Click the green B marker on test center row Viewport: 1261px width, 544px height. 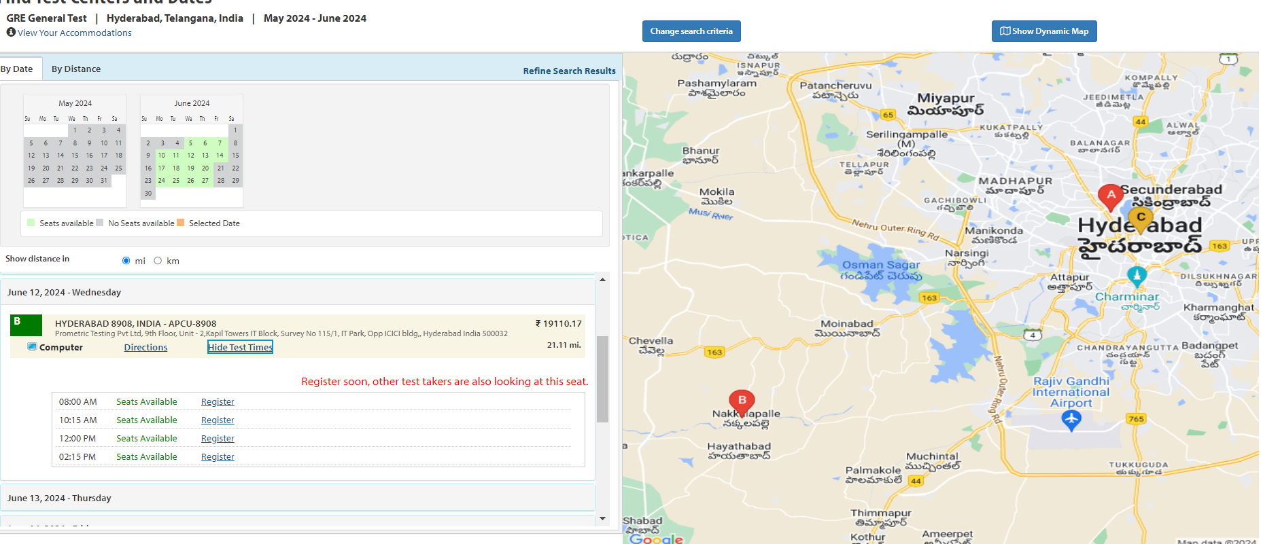point(27,325)
